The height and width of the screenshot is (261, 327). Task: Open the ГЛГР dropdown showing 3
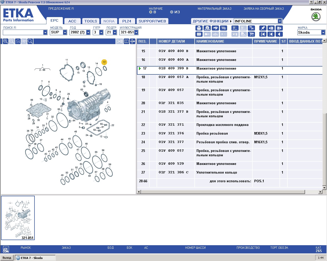[x=101, y=32]
